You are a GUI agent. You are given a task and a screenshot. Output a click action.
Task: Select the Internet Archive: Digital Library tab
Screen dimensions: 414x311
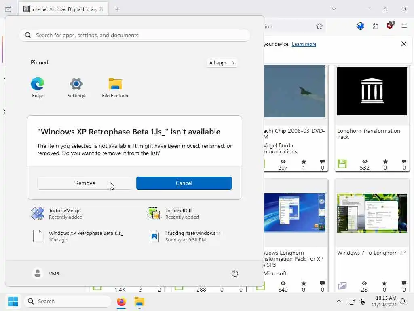(63, 9)
